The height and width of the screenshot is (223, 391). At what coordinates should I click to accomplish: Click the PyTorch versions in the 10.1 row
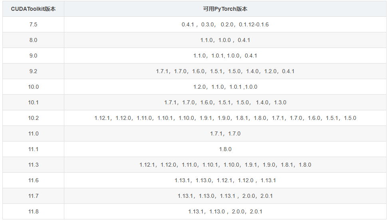225,102
